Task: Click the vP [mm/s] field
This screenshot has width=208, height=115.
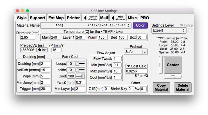Action: pos(56,50)
